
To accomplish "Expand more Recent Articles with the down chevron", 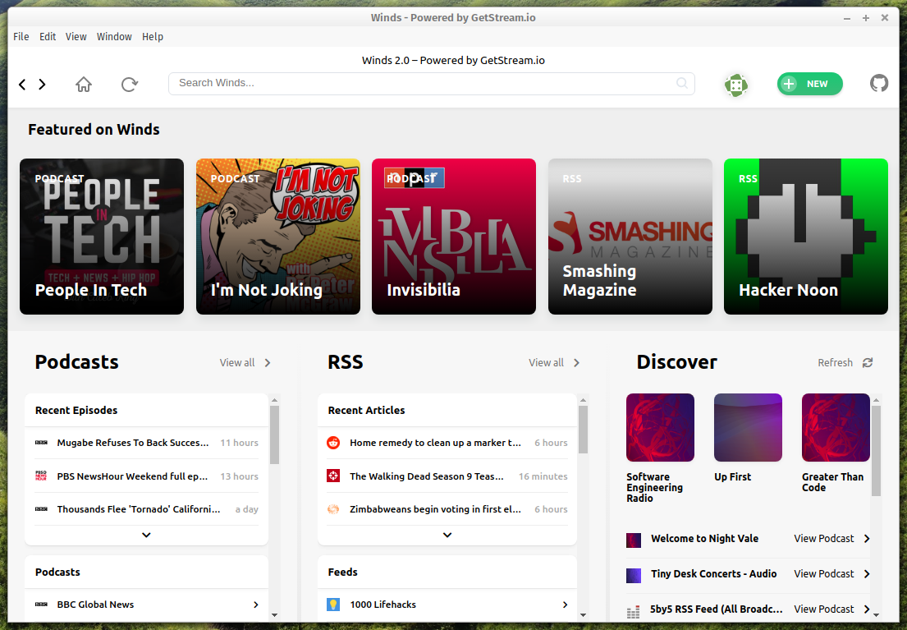I will pyautogui.click(x=447, y=535).
